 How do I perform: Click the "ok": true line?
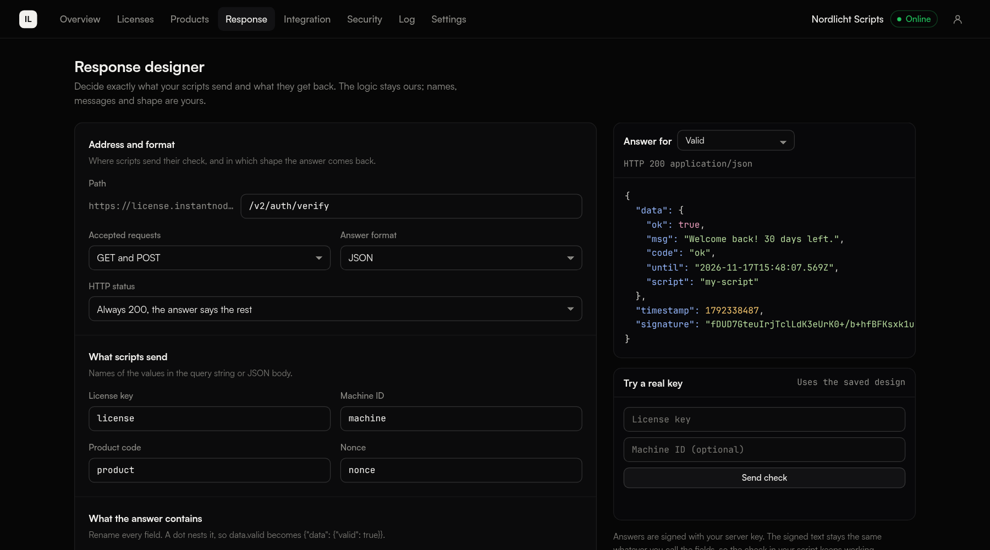click(675, 225)
